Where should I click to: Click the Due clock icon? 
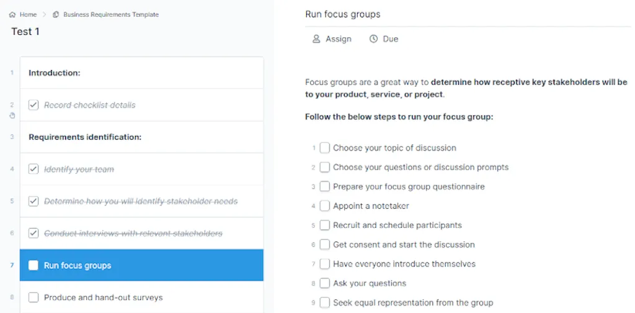click(373, 39)
